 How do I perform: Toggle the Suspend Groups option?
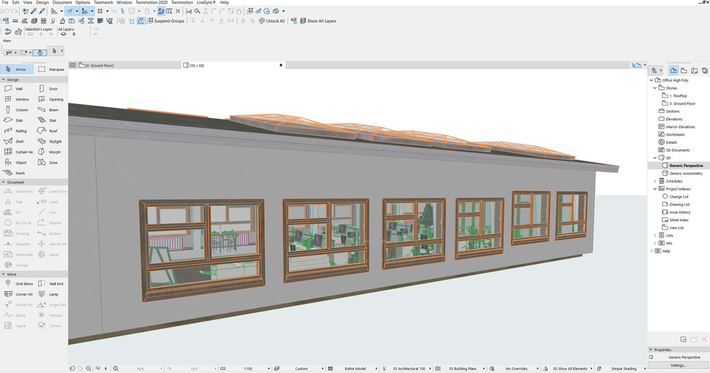click(x=166, y=20)
